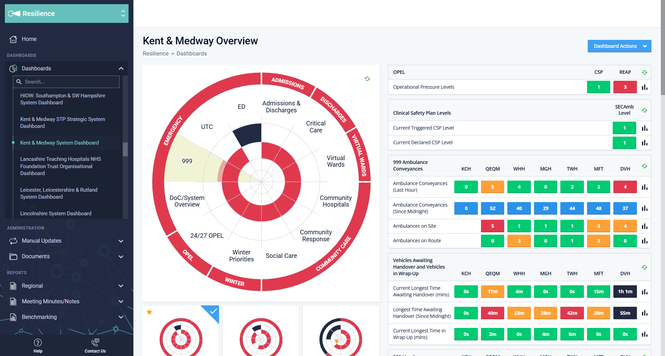Click the Dashboards pie chart icon
Screen dimensions: 665x356
13,69
